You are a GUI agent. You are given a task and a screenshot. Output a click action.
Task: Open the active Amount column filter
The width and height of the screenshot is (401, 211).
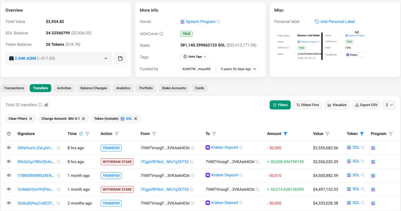[x=285, y=134]
